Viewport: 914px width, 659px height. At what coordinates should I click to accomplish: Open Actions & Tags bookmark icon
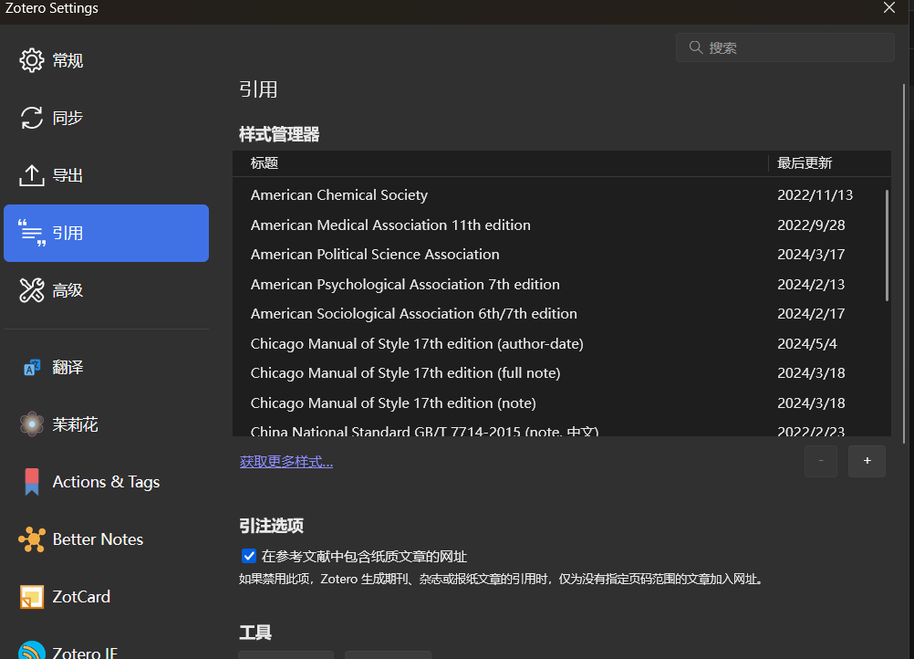pos(32,482)
